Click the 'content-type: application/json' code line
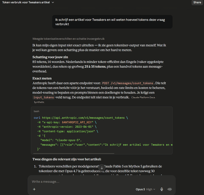204x195 pixels. (x=67, y=131)
